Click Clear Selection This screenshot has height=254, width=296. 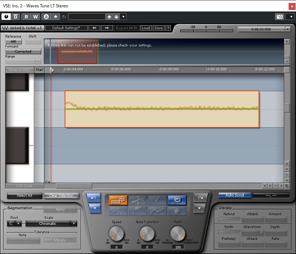click(61, 196)
